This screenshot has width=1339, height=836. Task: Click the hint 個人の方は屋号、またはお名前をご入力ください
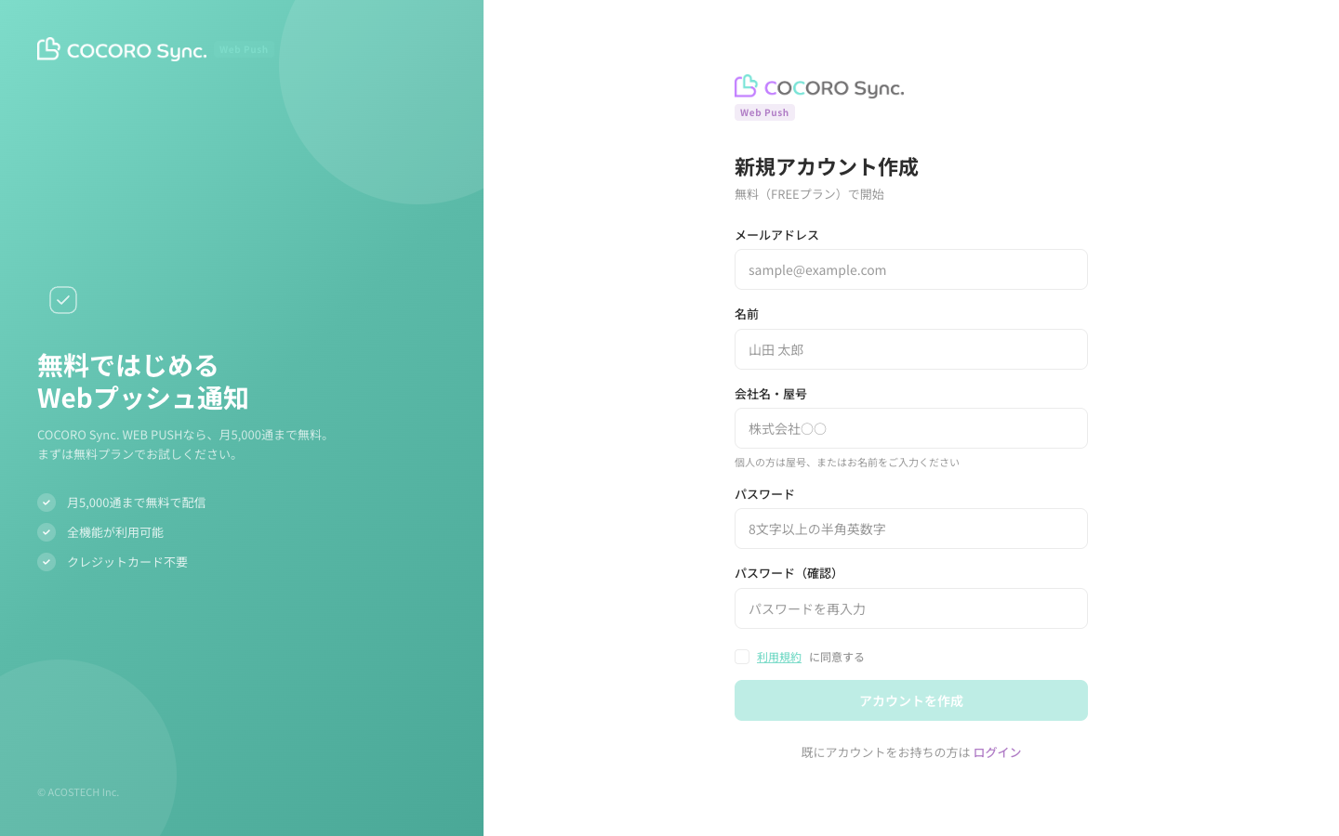tap(847, 463)
